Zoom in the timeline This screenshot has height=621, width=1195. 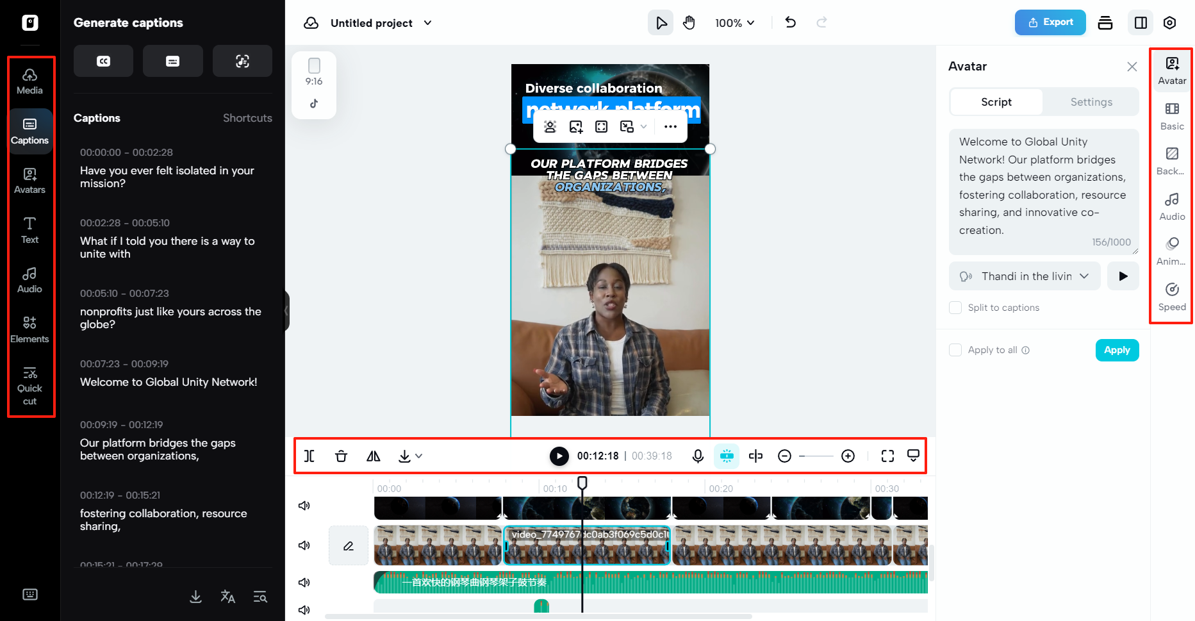(x=848, y=456)
